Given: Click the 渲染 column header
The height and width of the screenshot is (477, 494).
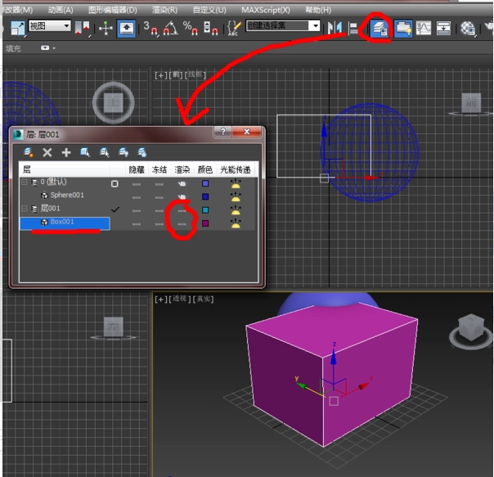Looking at the screenshot, I should point(182,170).
